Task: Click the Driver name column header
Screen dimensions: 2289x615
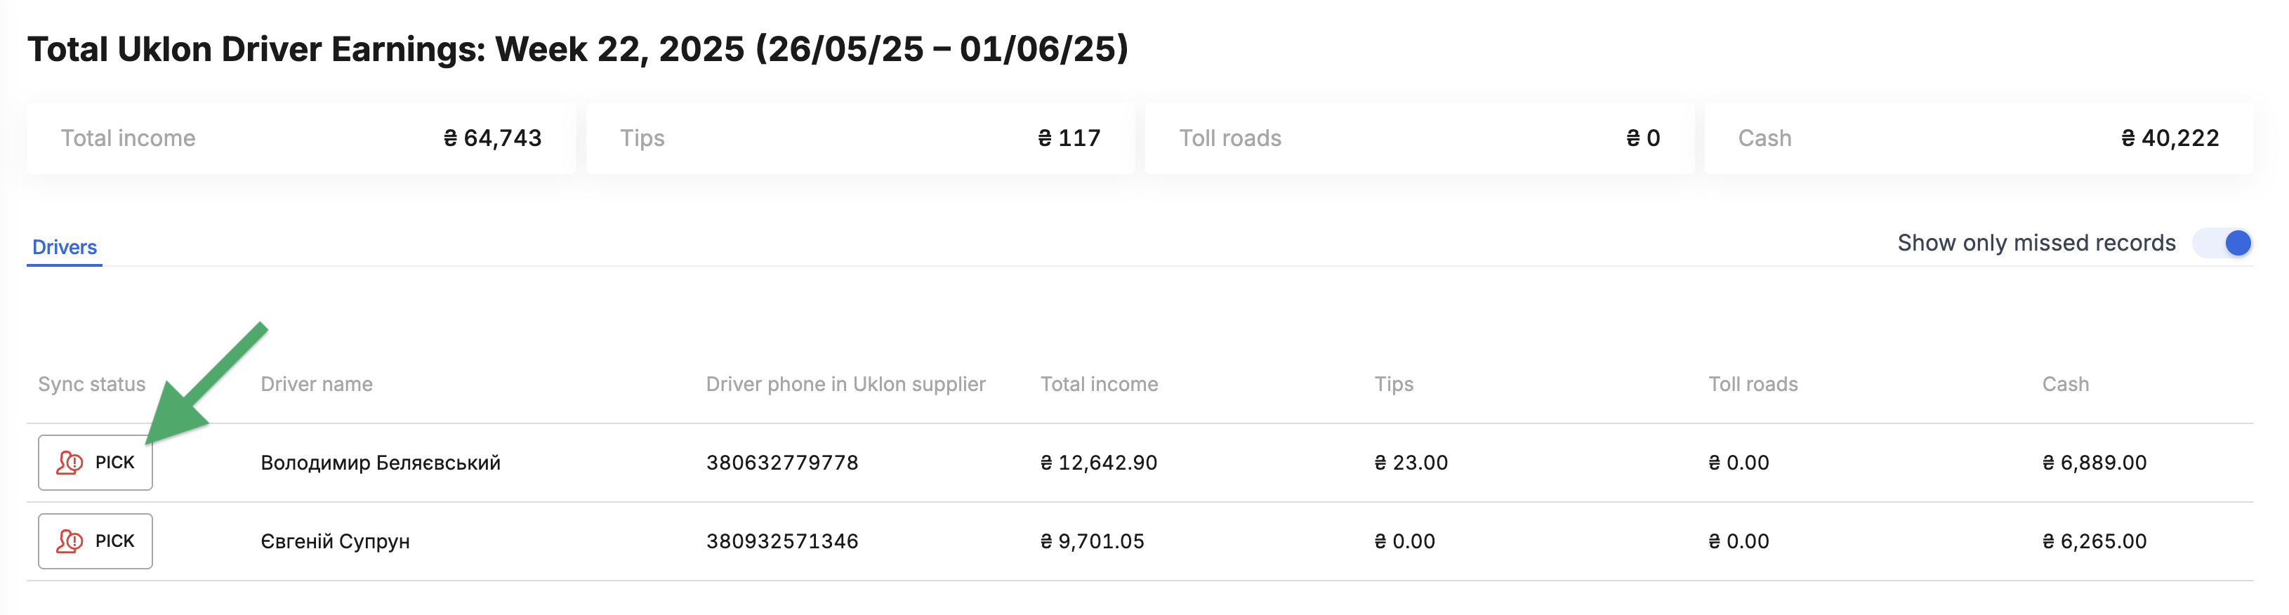Action: click(x=317, y=385)
